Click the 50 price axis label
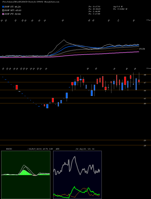Viewport: 151px width, 199px height. [x=145, y=75]
